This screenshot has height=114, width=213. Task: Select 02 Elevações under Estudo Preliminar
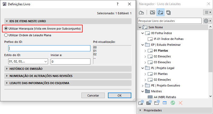[162, 56]
